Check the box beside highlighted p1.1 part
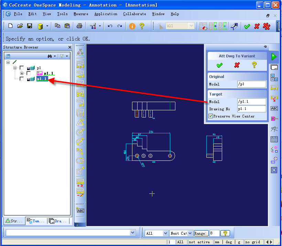This screenshot has height=246, width=282. [22, 79]
